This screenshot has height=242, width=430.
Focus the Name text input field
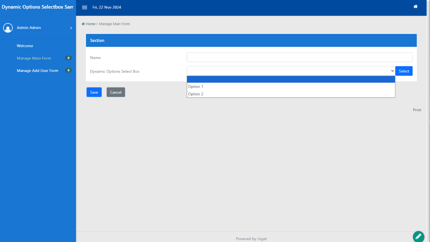coord(299,57)
